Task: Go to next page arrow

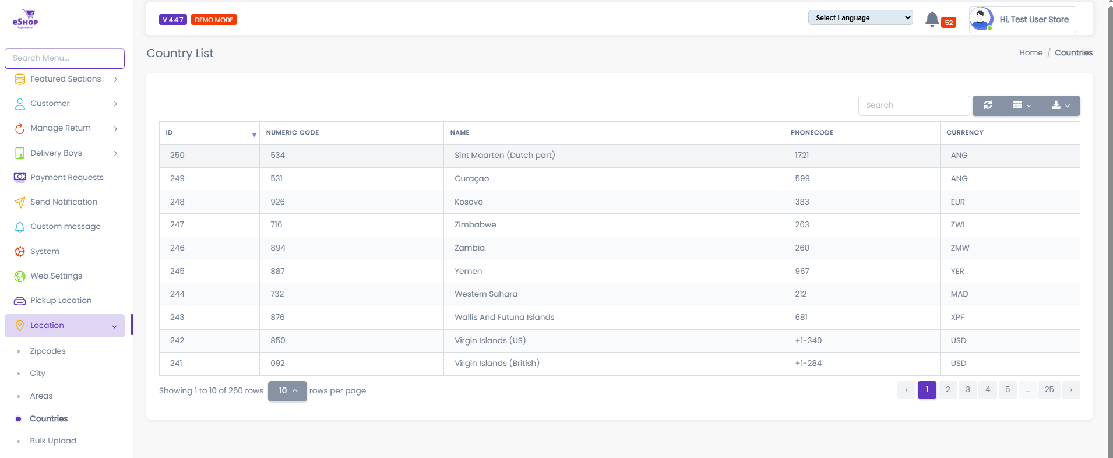Action: (x=1071, y=390)
